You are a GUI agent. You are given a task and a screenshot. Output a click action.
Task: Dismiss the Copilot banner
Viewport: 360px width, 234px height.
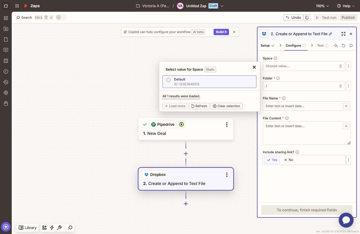click(234, 32)
